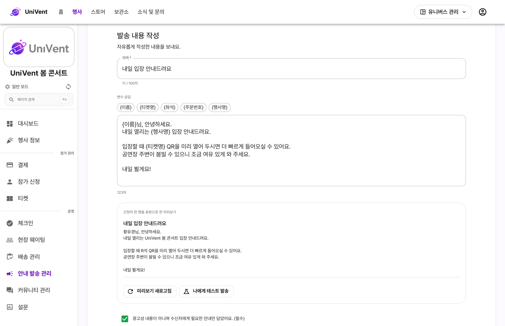Open the user account profile icon
This screenshot has width=505, height=326.
[482, 12]
